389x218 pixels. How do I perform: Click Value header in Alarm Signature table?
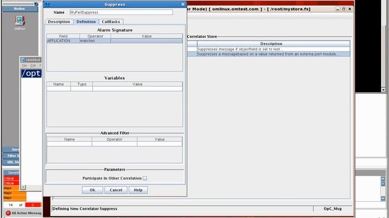146,36
